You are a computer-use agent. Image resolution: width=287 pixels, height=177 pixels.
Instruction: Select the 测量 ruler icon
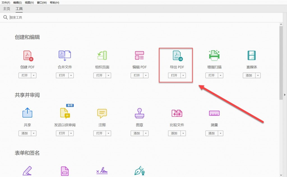tap(214, 113)
